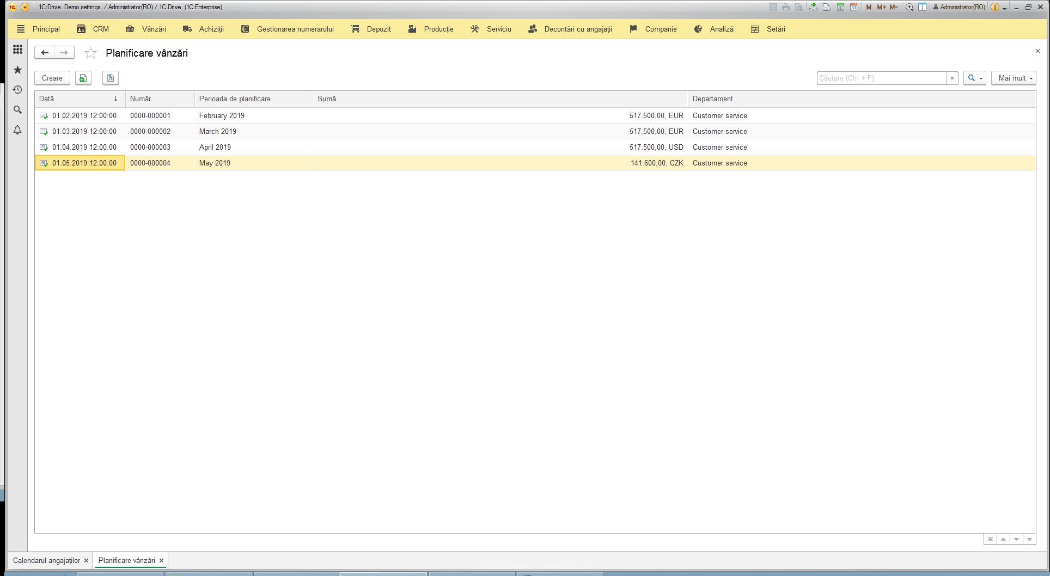Click the create-by-copying icon button
The height and width of the screenshot is (576, 1050).
[x=83, y=78]
